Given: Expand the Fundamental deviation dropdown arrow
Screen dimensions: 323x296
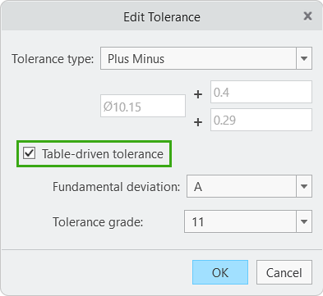Looking at the screenshot, I should click(x=304, y=186).
